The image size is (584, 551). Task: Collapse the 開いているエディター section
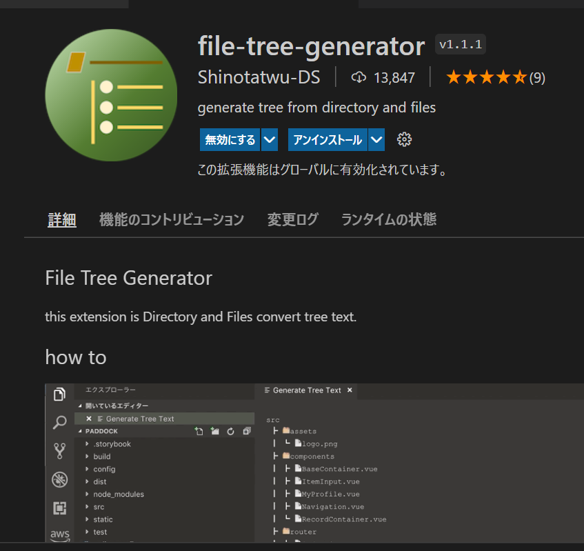coord(80,405)
